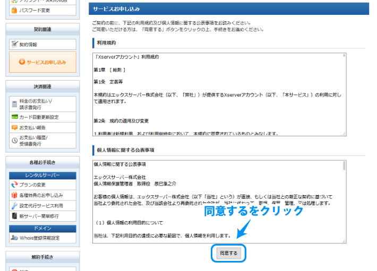Screen dimensions: 377x271
Task: Click the server icon beside 新サーバー簡単移行
Action: tap(14, 216)
